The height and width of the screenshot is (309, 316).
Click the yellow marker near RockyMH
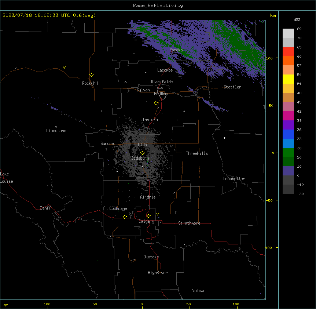91,75
